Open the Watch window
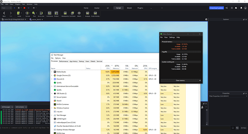Screen dimensions: 248x134 [79, 14]
